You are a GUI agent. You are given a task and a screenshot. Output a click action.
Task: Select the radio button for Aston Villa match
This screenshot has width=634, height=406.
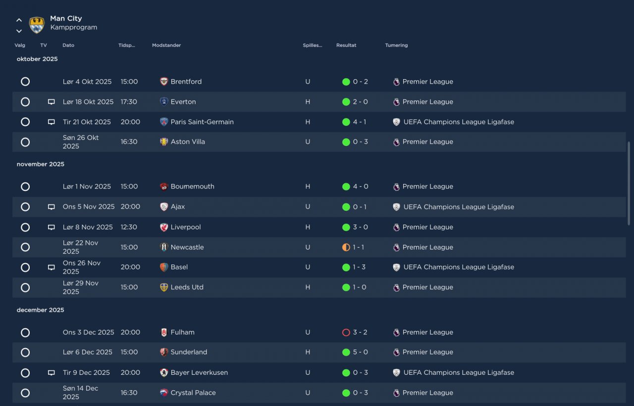(x=25, y=142)
